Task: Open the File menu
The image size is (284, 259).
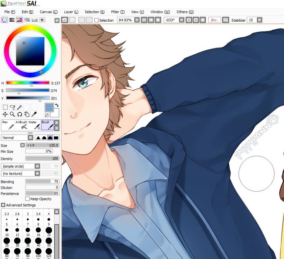Action: pyautogui.click(x=10, y=12)
